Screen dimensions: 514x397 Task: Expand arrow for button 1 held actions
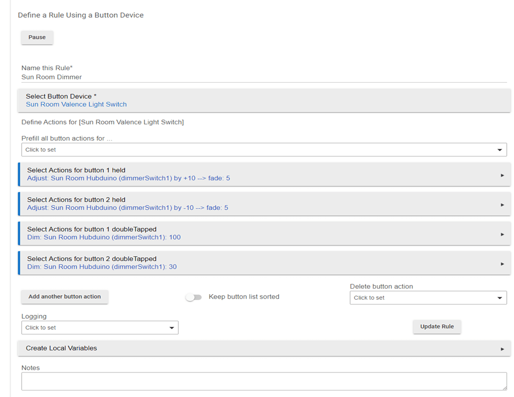pyautogui.click(x=502, y=175)
